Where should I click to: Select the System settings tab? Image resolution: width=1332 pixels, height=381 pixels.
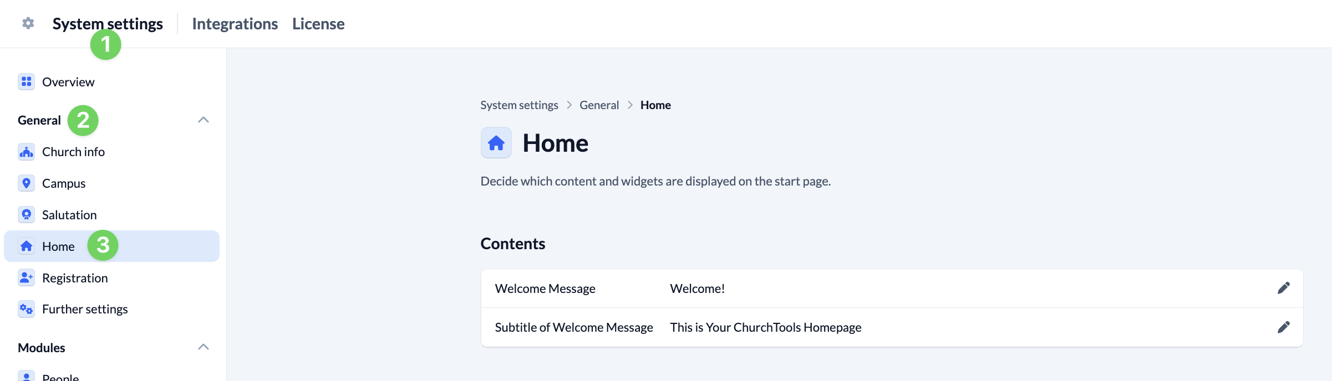point(108,24)
